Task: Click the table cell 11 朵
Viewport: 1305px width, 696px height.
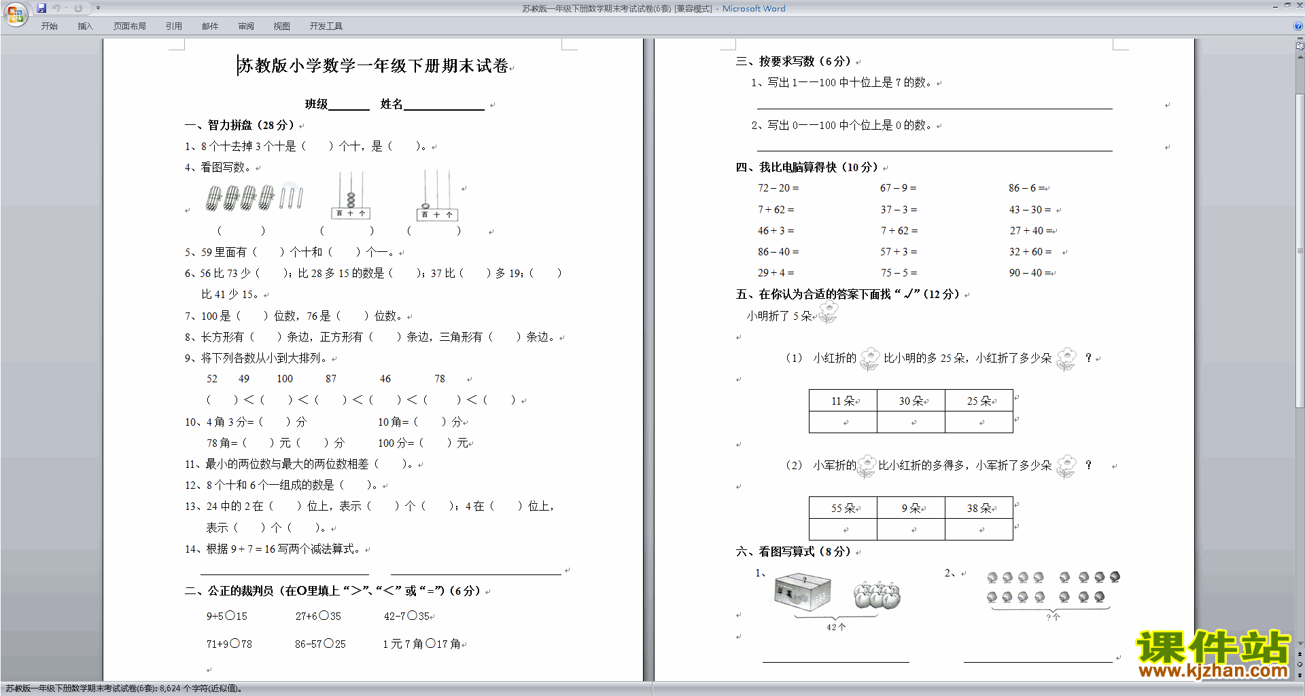Action: [x=843, y=401]
